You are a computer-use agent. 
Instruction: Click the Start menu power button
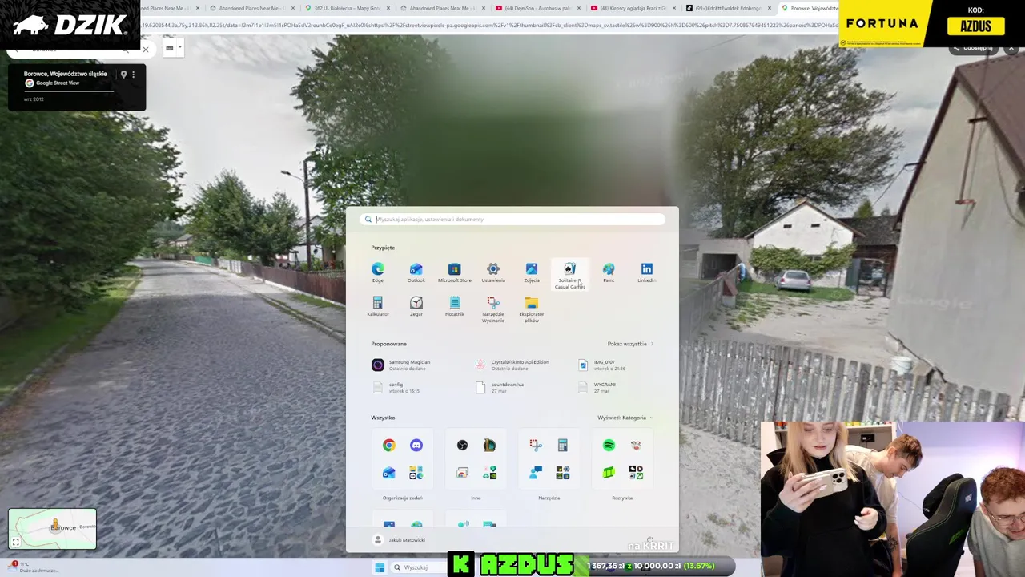coord(650,540)
